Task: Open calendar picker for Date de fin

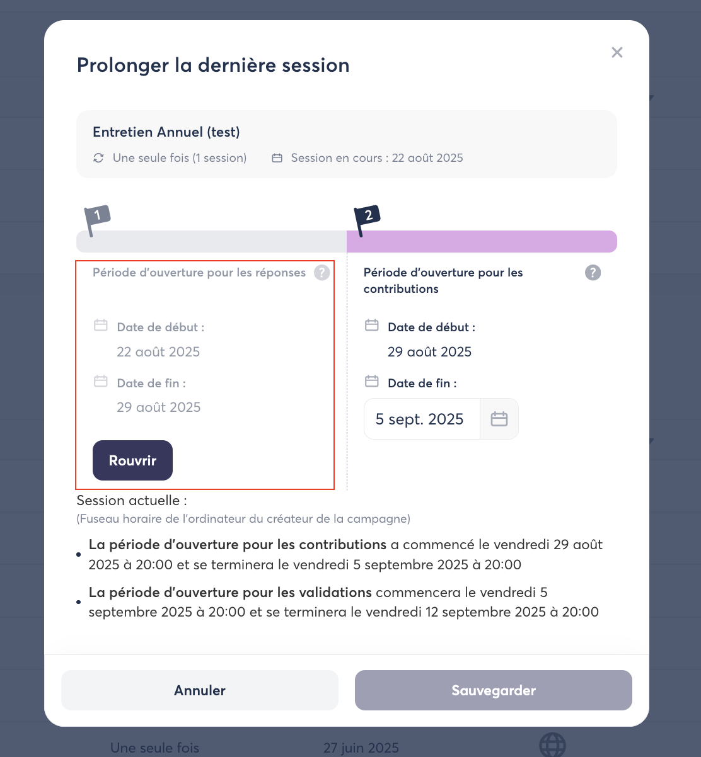Action: pos(499,419)
